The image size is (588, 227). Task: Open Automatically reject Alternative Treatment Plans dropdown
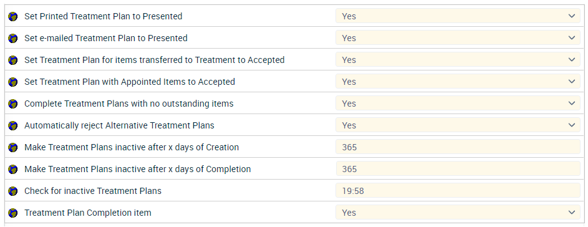pyautogui.click(x=458, y=125)
